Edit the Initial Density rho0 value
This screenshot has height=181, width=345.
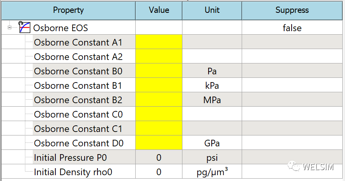[x=159, y=172]
